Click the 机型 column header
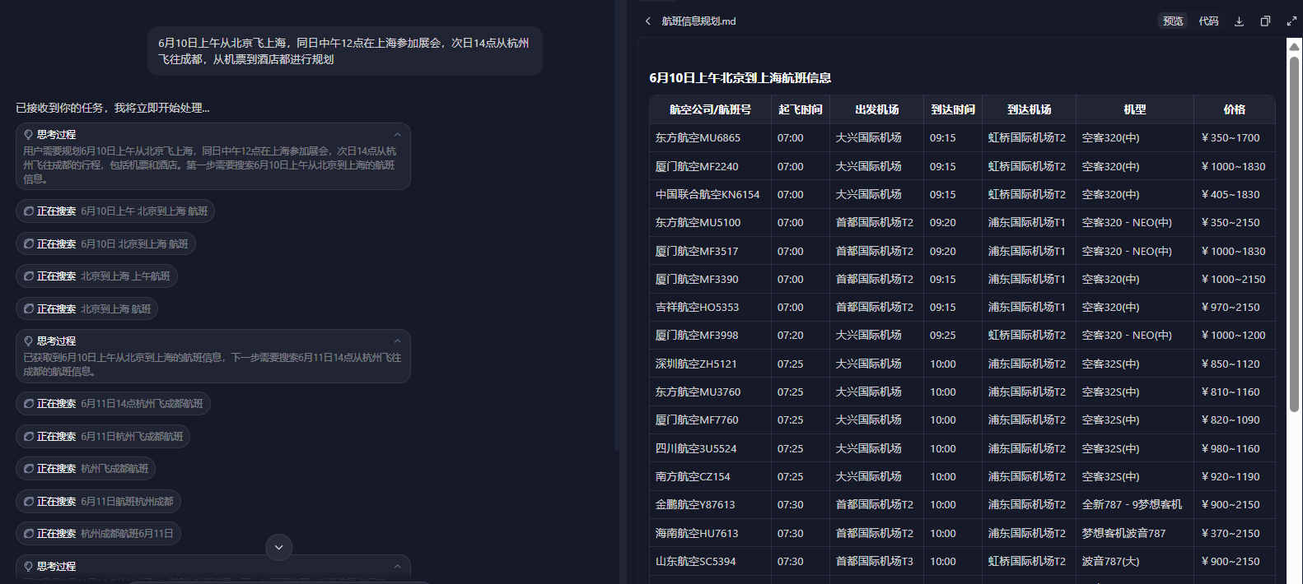This screenshot has width=1303, height=584. pos(1135,109)
